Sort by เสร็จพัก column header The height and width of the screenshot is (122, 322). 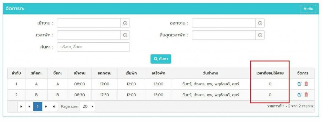click(x=158, y=73)
